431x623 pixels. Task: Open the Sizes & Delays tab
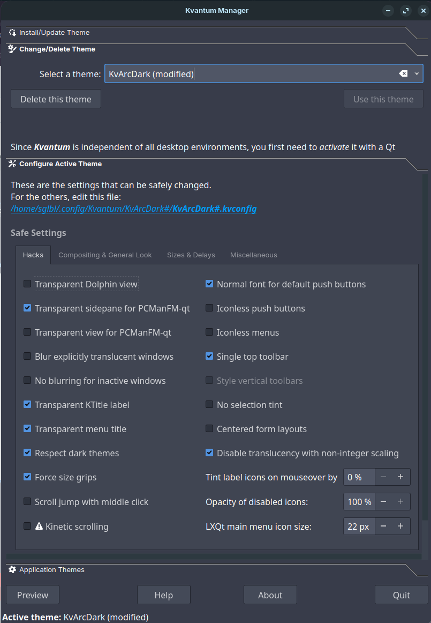[x=191, y=255]
